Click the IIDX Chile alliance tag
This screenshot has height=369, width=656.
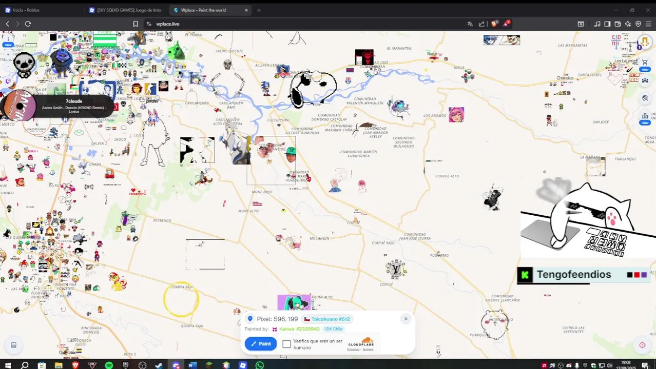tap(333, 329)
